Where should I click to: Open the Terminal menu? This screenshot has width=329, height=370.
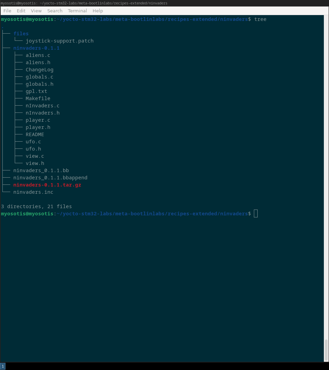pyautogui.click(x=77, y=11)
